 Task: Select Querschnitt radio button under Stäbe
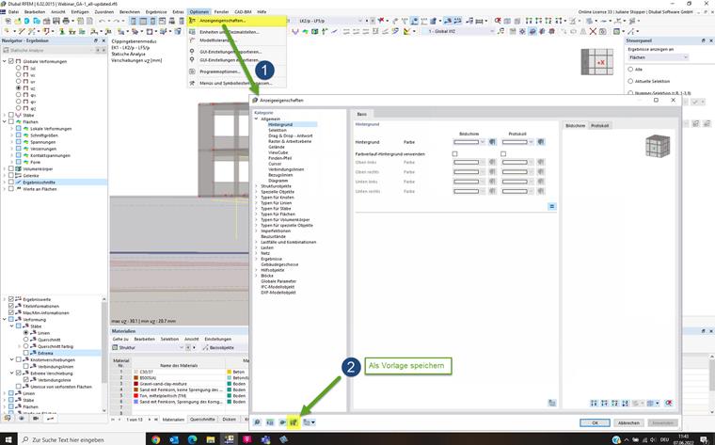pyautogui.click(x=25, y=340)
